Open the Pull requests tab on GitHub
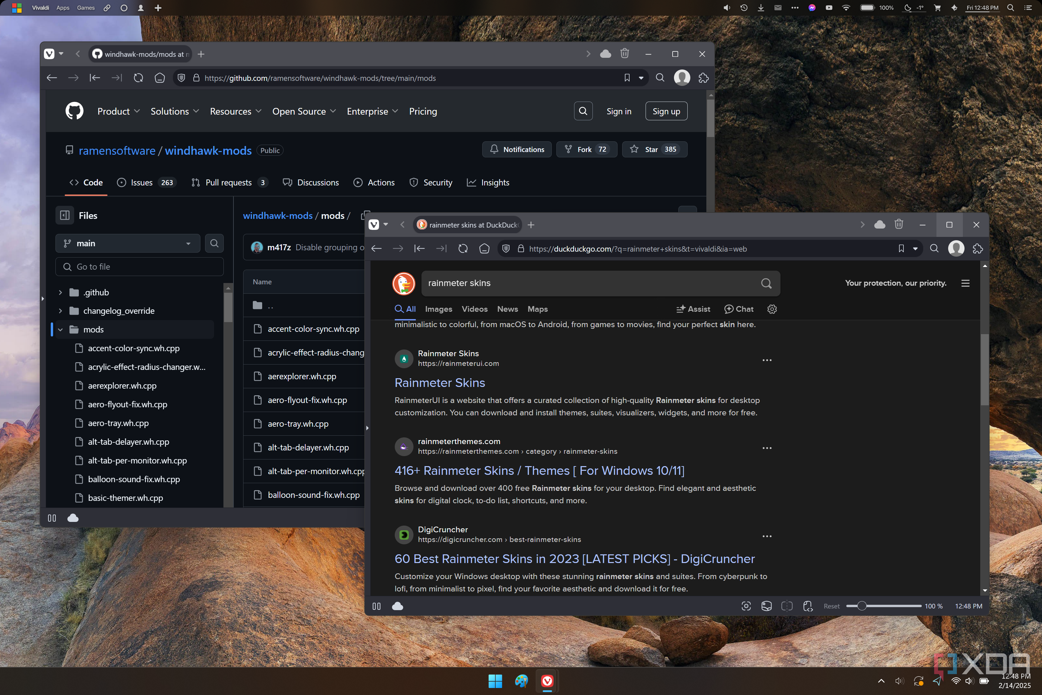 (x=228, y=182)
